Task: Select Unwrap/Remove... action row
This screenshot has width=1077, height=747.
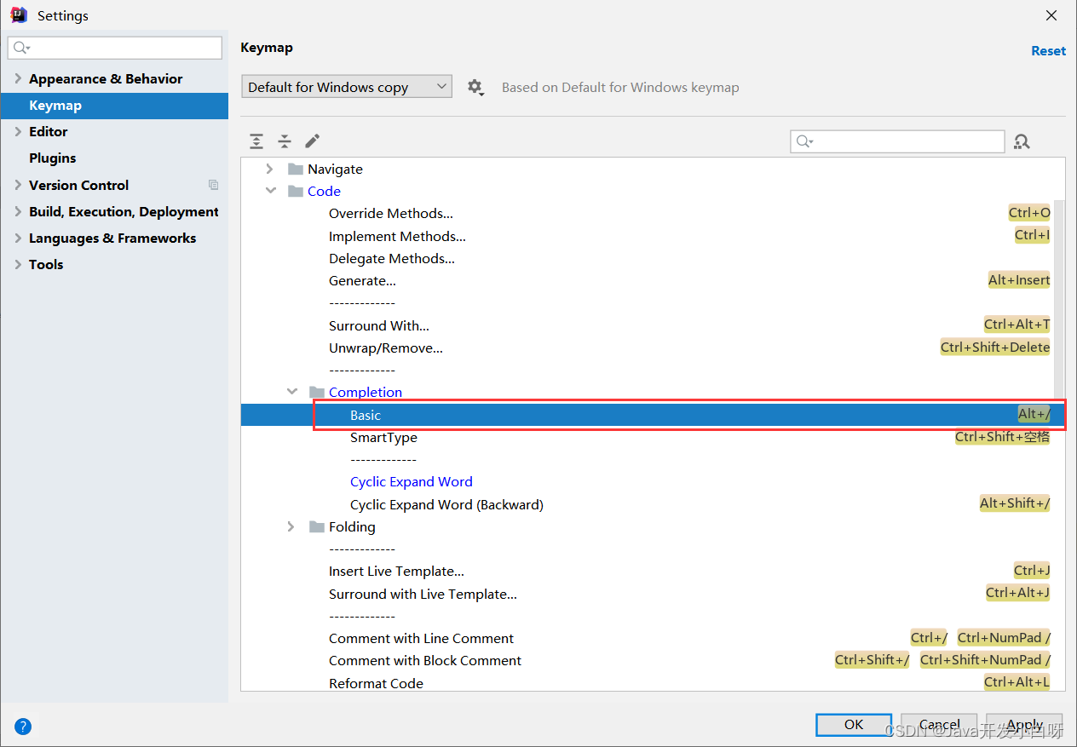Action: (x=653, y=348)
